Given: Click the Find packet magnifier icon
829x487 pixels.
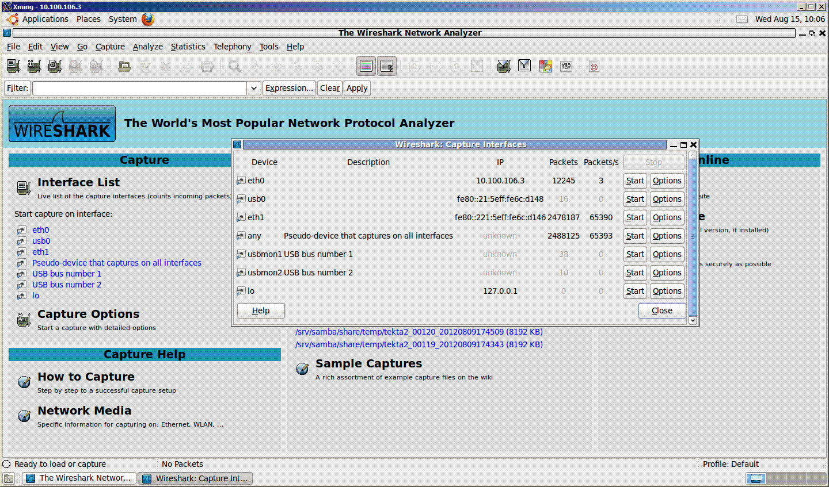Looking at the screenshot, I should (234, 66).
